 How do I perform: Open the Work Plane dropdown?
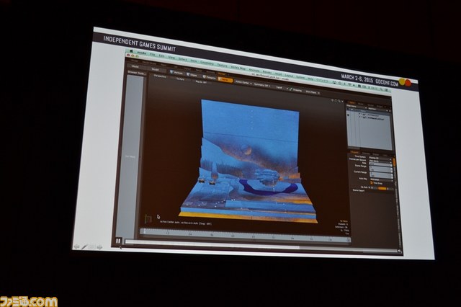click(x=313, y=92)
